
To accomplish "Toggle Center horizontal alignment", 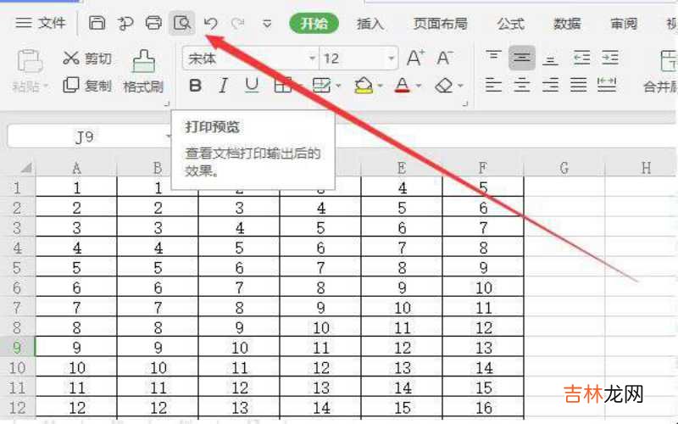I will pyautogui.click(x=522, y=86).
